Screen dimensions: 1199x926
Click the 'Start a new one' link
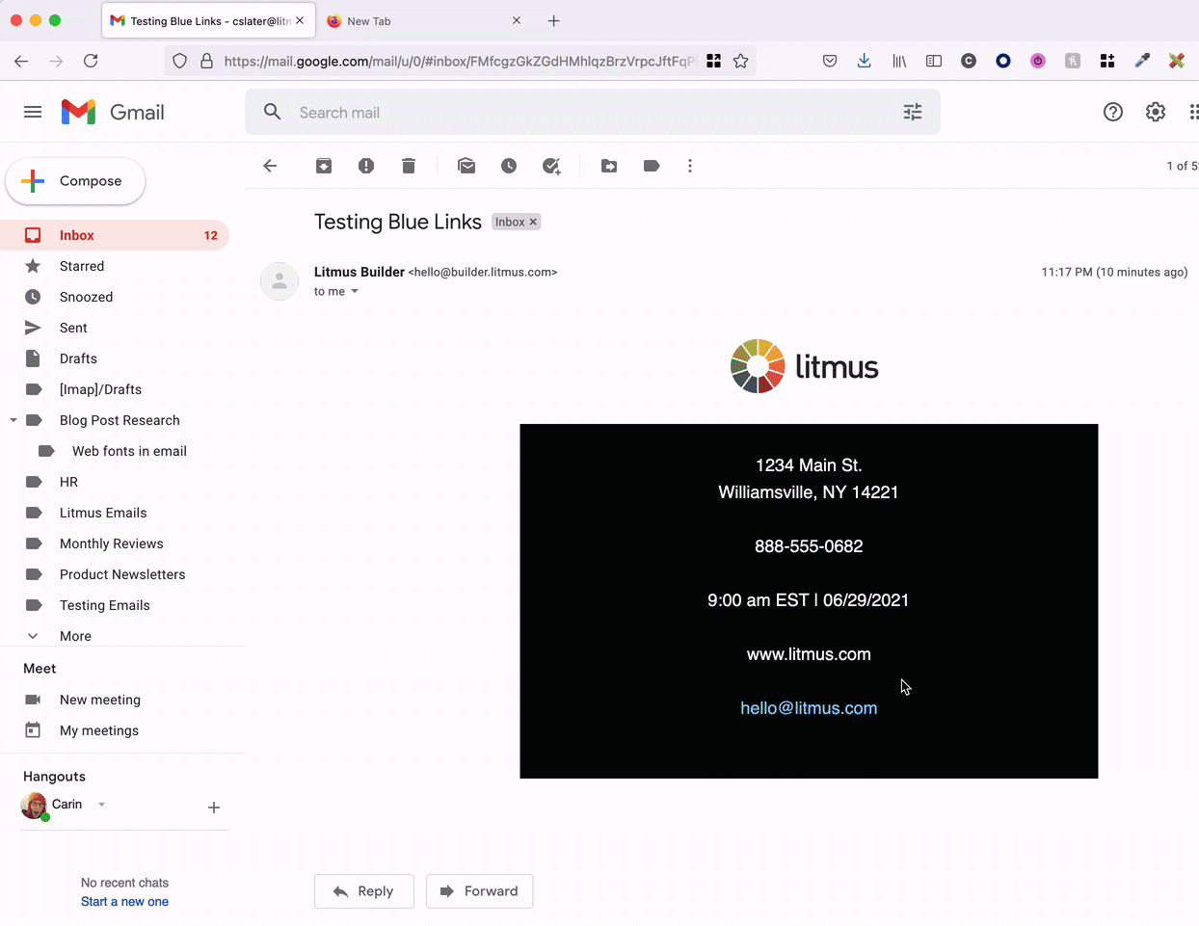pyautogui.click(x=124, y=902)
